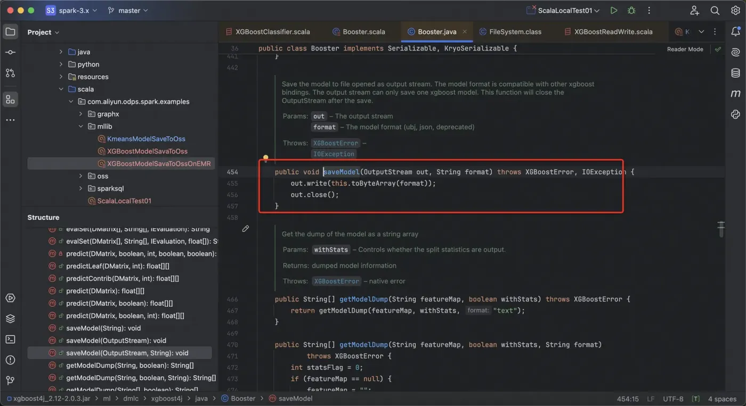Open the Project tool window folder icon
Image resolution: width=746 pixels, height=406 pixels.
pos(10,32)
